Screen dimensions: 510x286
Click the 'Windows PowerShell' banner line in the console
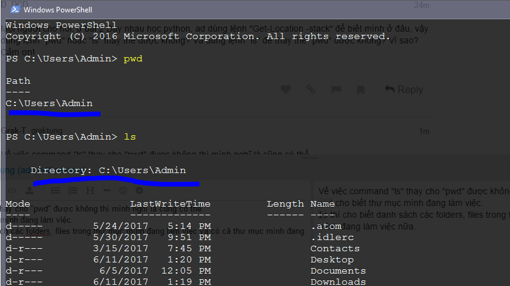pos(61,25)
